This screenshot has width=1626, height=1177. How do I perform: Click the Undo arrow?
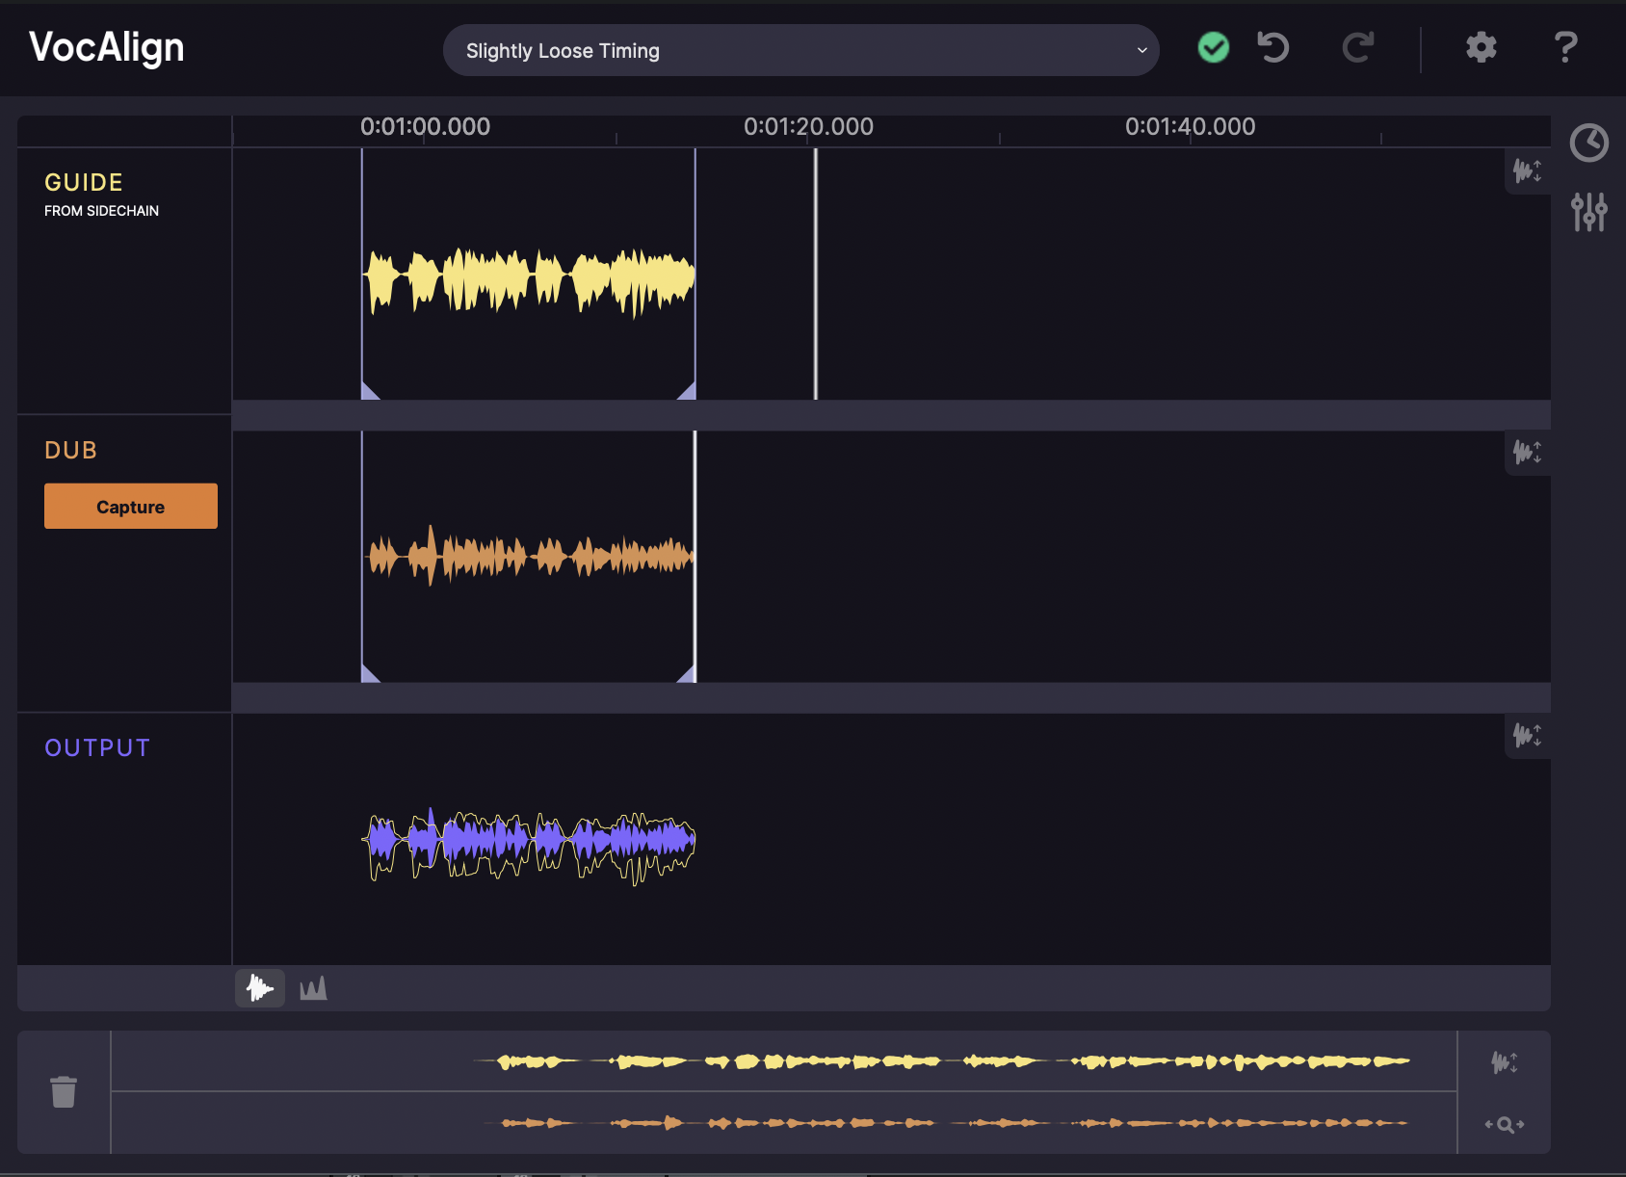[x=1272, y=48]
